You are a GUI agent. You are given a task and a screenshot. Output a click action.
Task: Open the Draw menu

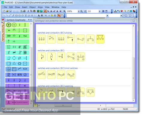(17, 7)
